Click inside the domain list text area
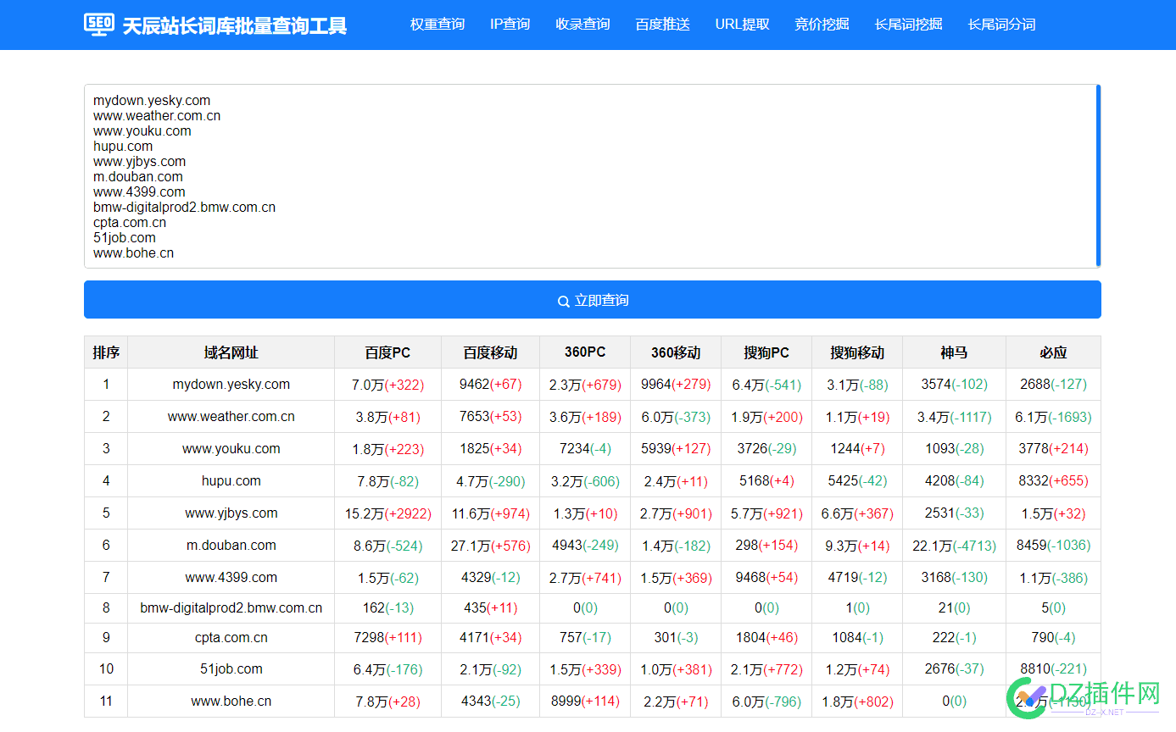Viewport: 1176px width, 732px height. click(x=589, y=176)
